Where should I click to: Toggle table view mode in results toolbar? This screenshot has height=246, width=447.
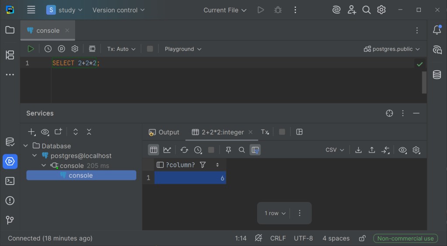point(153,150)
